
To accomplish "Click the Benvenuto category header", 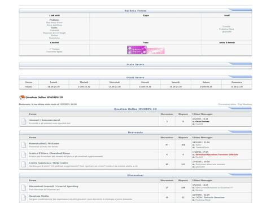I will coord(135,133).
